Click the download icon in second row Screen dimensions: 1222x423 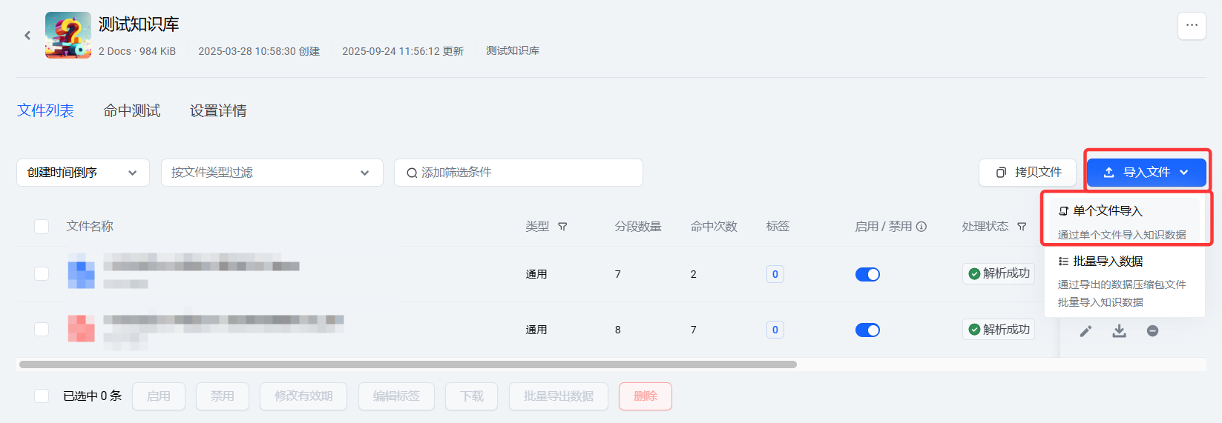click(x=1119, y=331)
